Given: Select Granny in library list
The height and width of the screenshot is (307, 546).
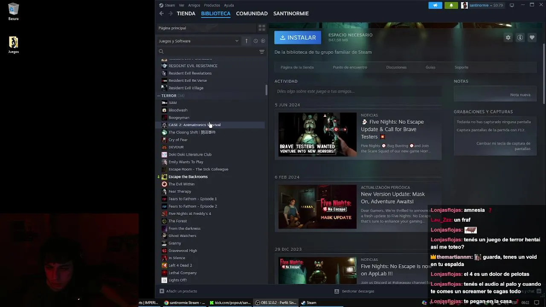Looking at the screenshot, I should pyautogui.click(x=175, y=243).
